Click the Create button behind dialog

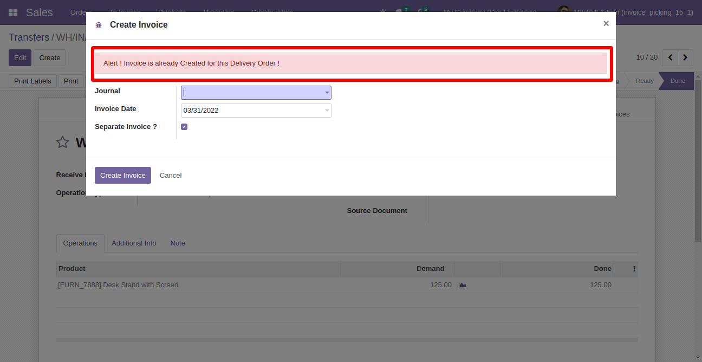click(49, 58)
